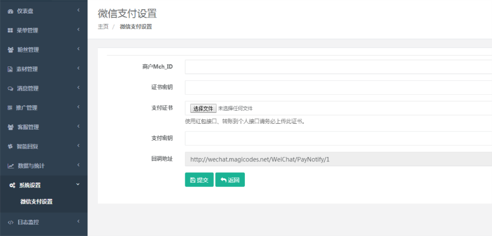
Task: Open the 客服管理 sidebar menu
Action: pyautogui.click(x=44, y=128)
